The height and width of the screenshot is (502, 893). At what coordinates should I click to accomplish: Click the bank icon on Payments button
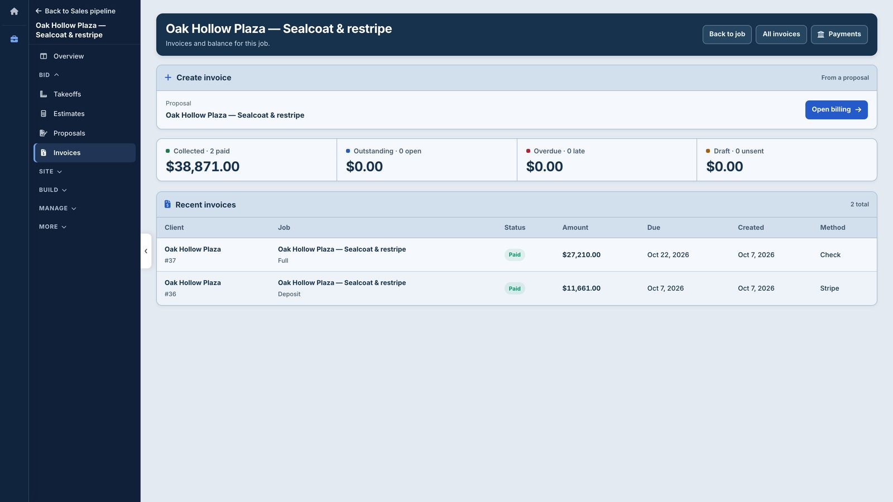[821, 35]
